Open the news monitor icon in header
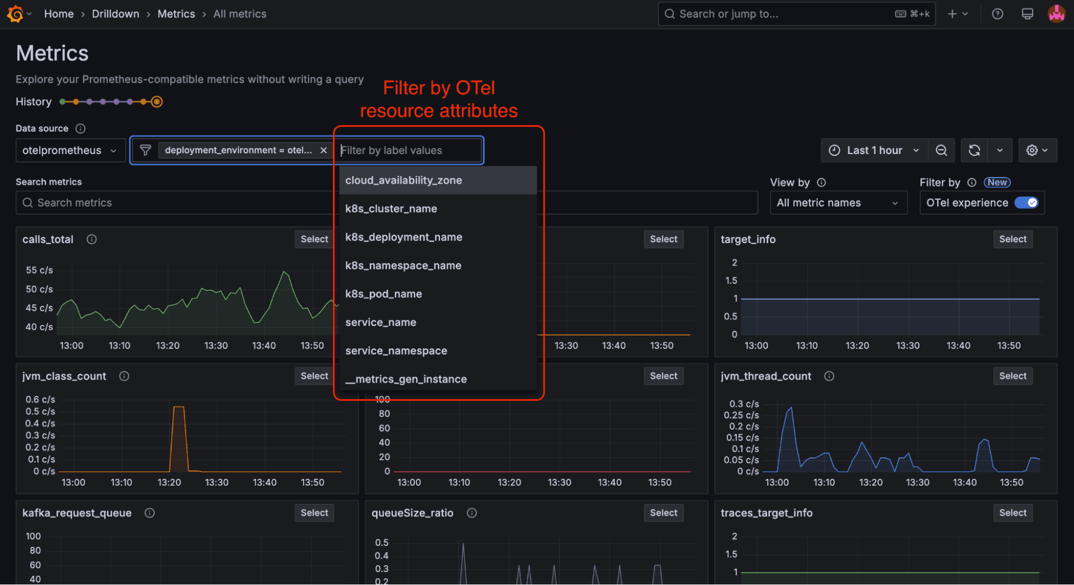 point(1027,14)
